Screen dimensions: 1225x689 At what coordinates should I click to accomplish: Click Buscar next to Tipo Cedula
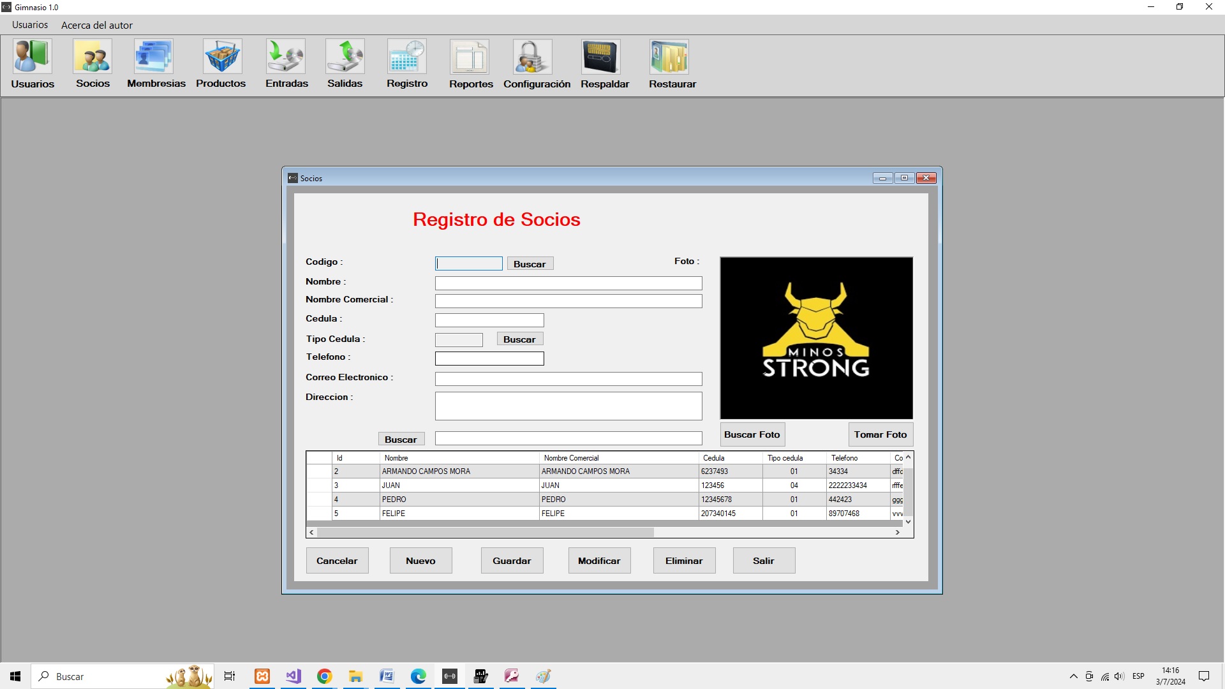[519, 339]
